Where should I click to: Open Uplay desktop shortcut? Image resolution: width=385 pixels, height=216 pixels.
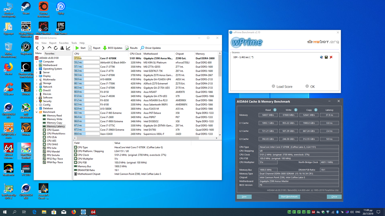click(61, 8)
